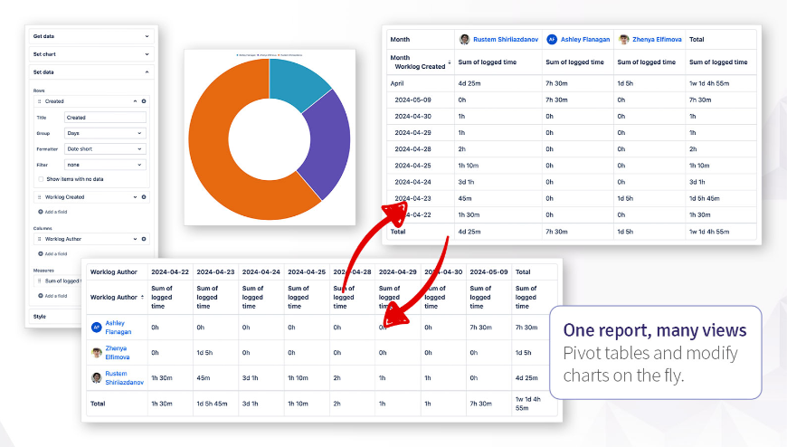Click the Title input field containing Created
Screen dimensions: 787x447
[106, 118]
